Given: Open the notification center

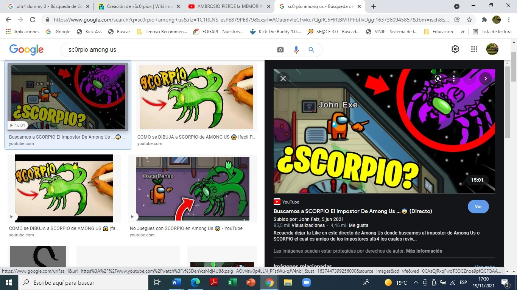Looking at the screenshot, I should [x=505, y=282].
